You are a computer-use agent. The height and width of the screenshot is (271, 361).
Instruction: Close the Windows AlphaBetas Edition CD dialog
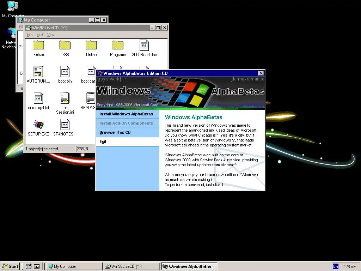point(261,73)
